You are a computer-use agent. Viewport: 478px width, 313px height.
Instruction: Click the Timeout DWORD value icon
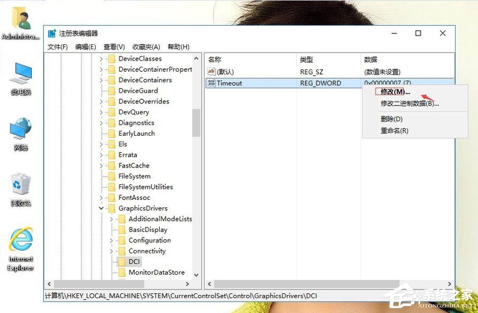pos(212,83)
